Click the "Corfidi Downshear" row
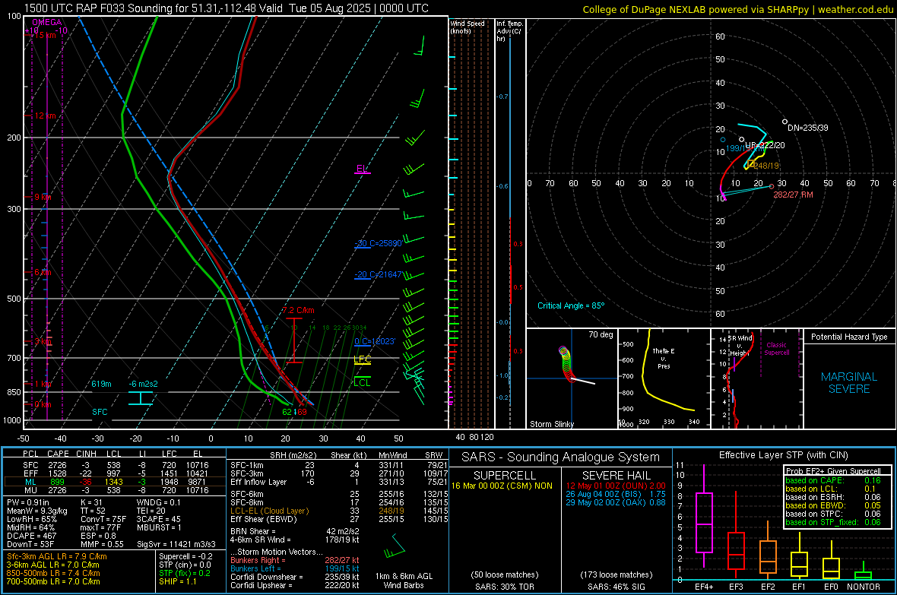The width and height of the screenshot is (897, 595). pos(295,577)
